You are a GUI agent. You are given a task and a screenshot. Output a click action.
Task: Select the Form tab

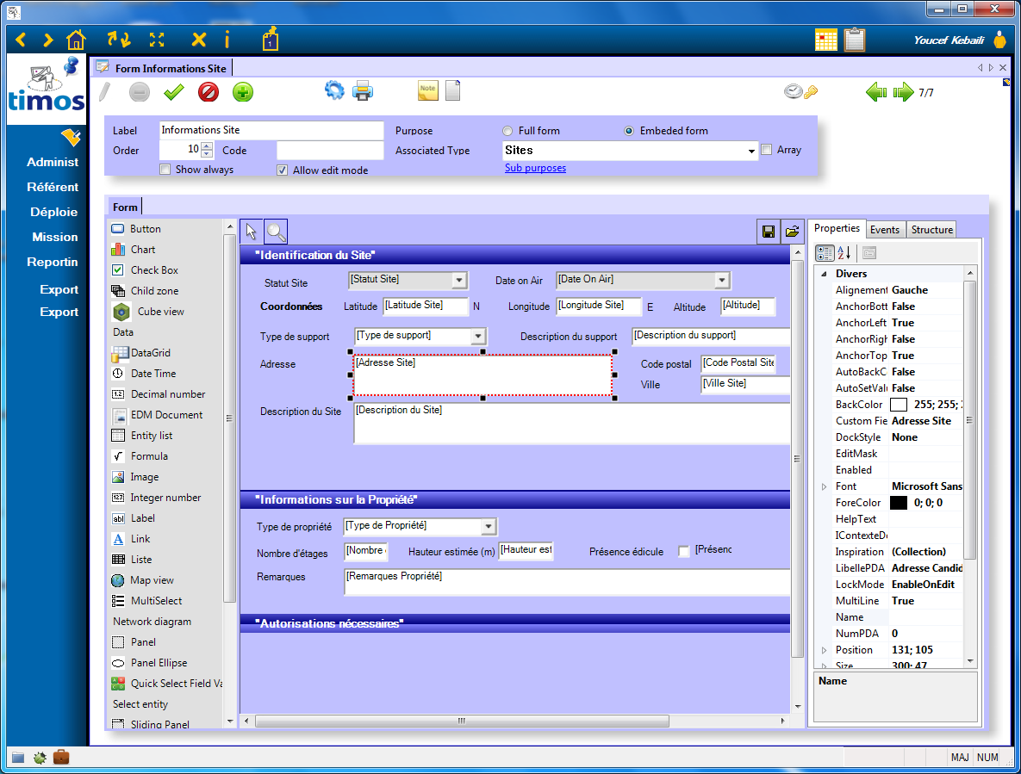pos(125,207)
